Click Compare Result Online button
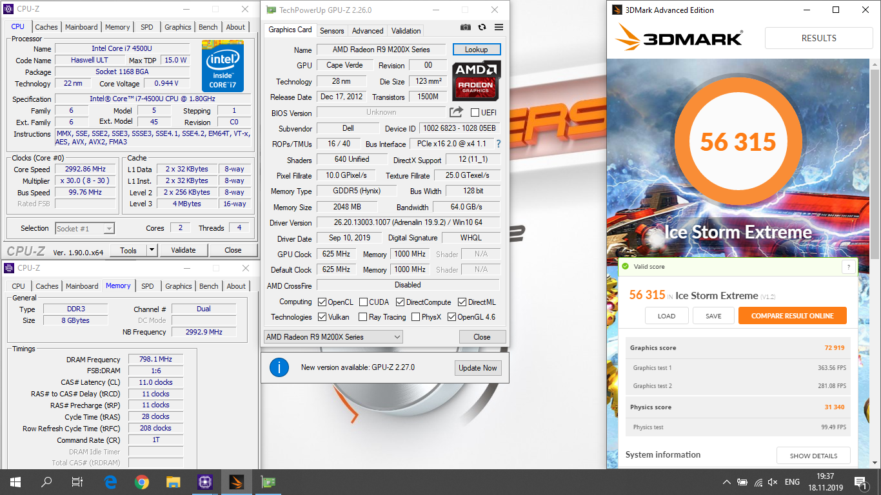 793,316
